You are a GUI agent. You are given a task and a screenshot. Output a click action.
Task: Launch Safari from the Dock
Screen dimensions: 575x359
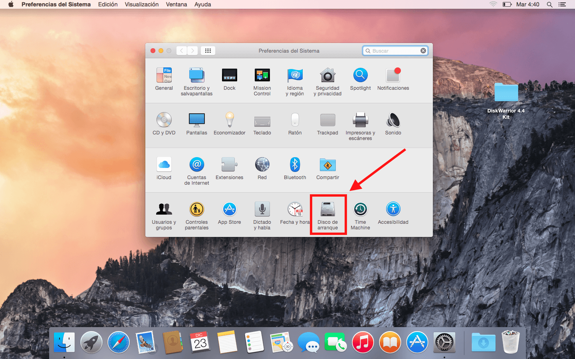pyautogui.click(x=119, y=342)
